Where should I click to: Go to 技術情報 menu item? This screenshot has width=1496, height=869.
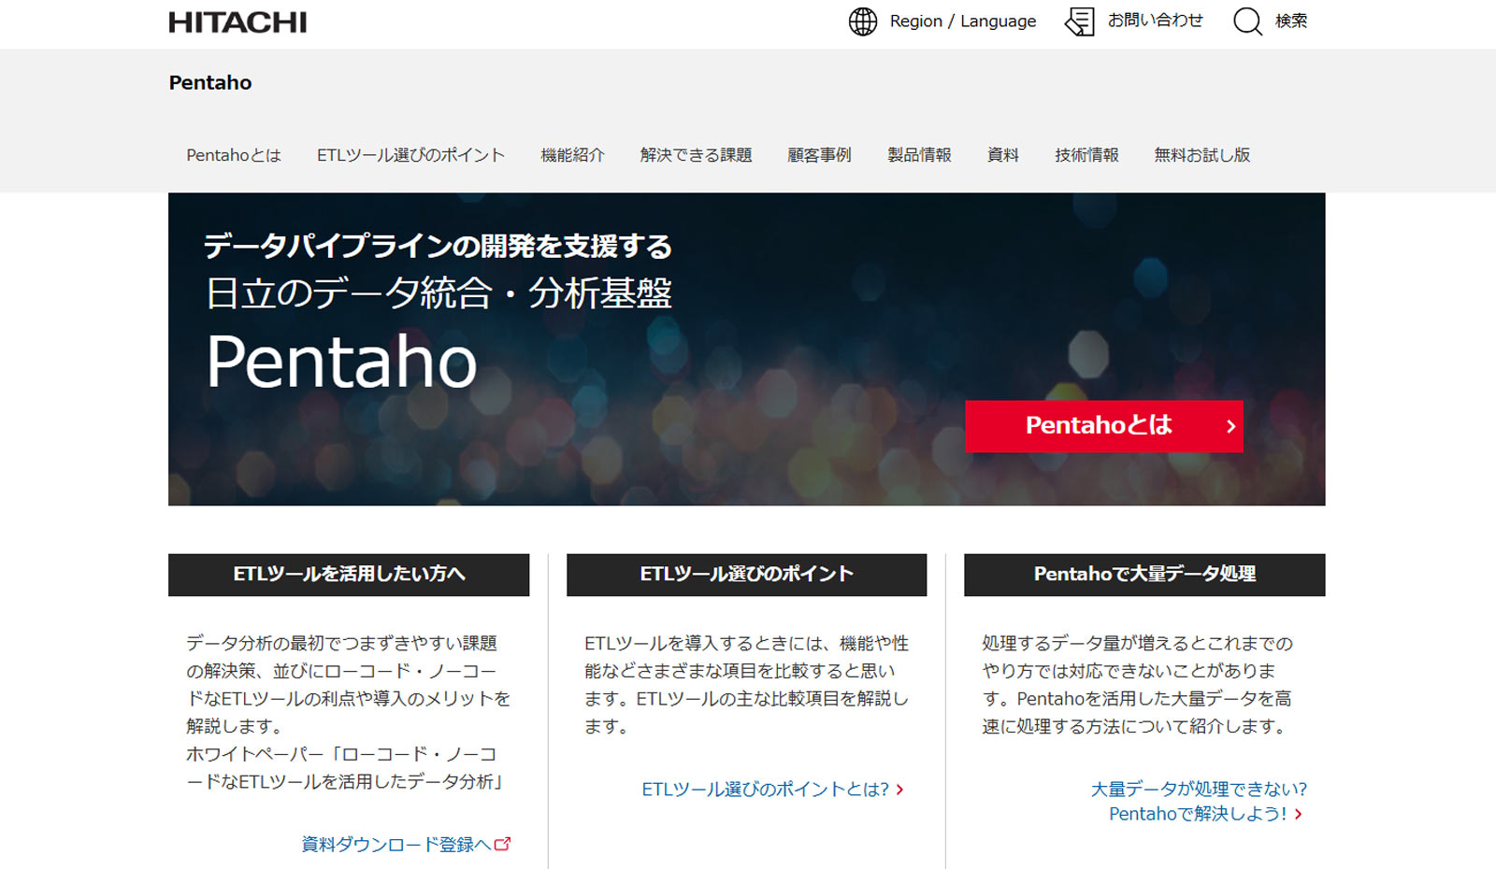(1086, 155)
